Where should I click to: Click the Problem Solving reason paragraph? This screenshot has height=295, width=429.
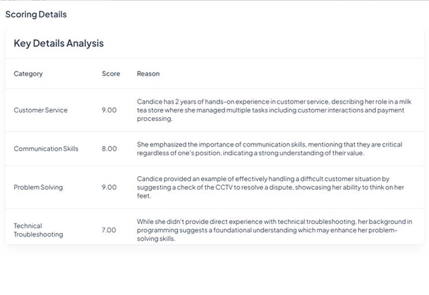point(270,188)
